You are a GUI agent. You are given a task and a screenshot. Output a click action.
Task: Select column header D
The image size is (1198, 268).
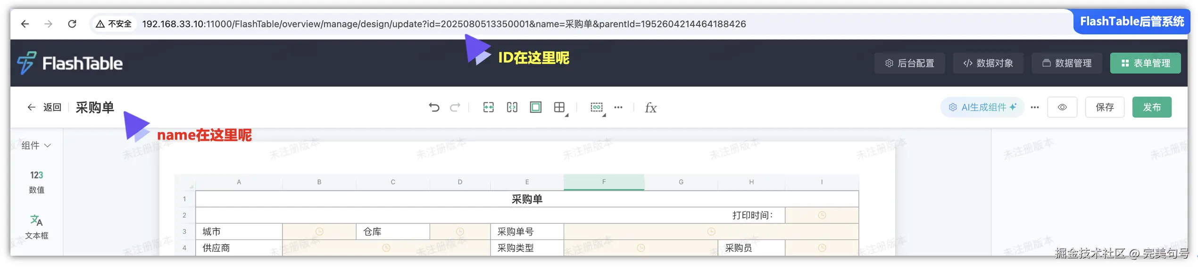pyautogui.click(x=460, y=182)
